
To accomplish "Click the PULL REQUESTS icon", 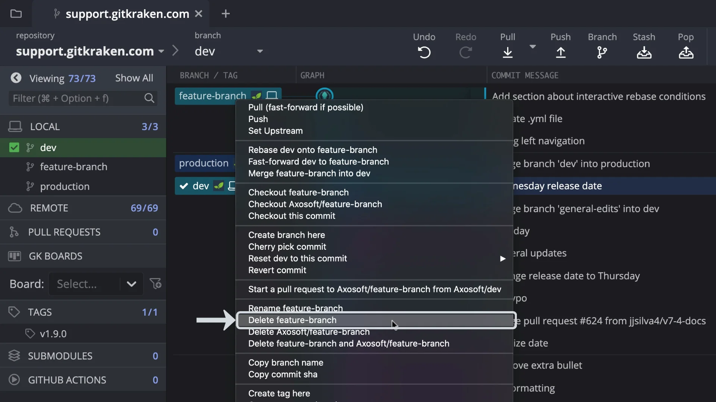I will [x=14, y=232].
